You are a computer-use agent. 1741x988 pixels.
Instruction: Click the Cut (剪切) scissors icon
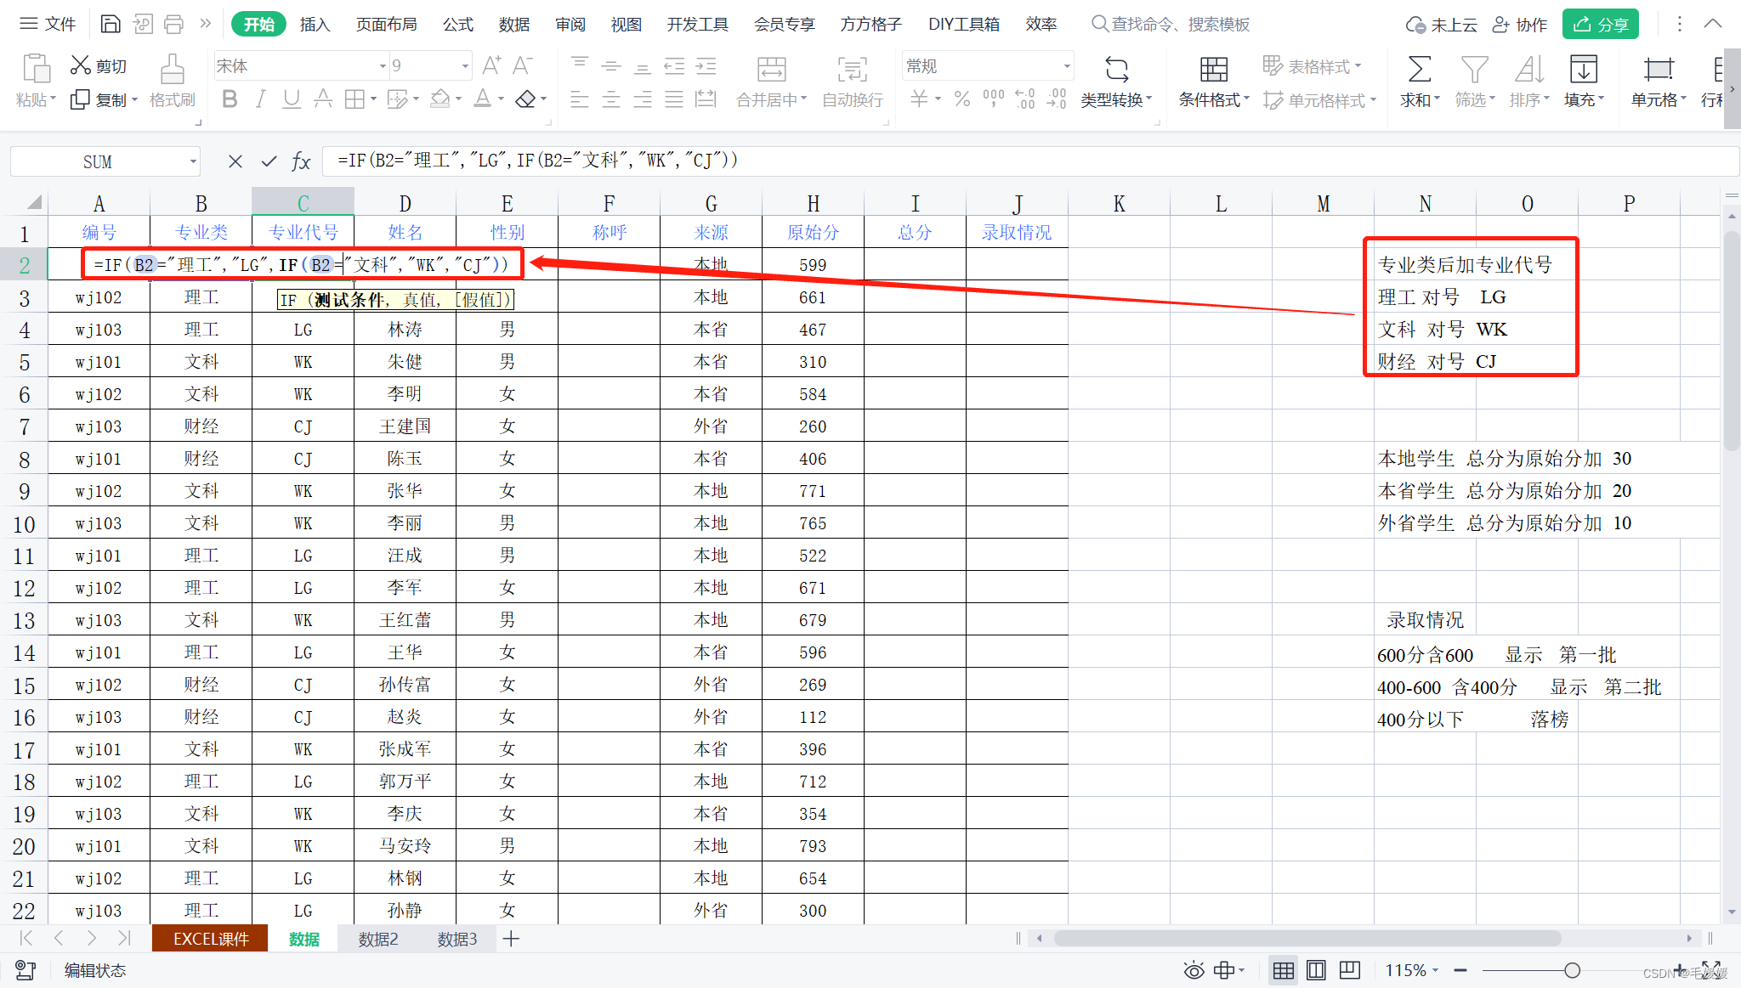click(x=80, y=65)
